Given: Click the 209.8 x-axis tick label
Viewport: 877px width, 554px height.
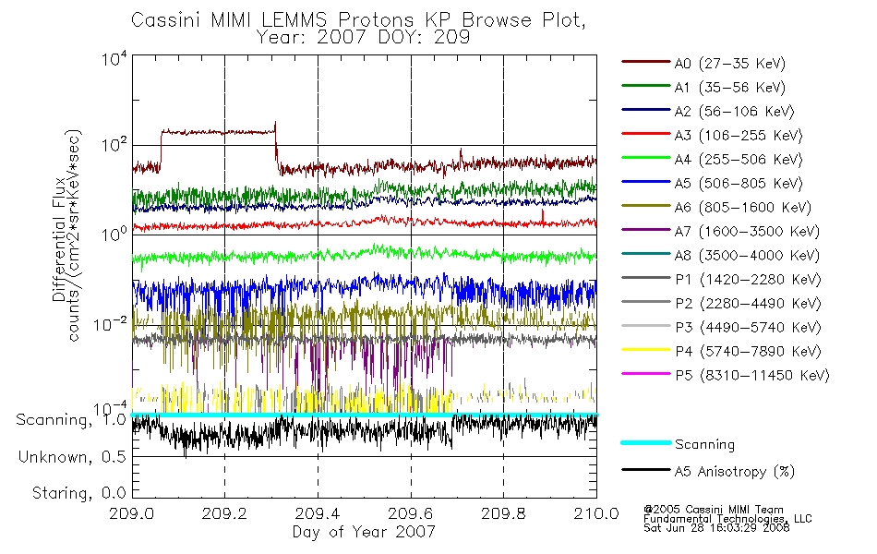Looking at the screenshot, I should click(503, 513).
